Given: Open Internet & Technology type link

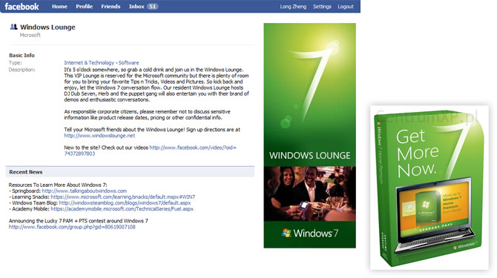Looking at the screenshot, I should (x=89, y=63).
